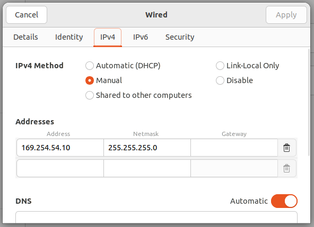Open the Details tab
The image size is (314, 227).
click(25, 37)
